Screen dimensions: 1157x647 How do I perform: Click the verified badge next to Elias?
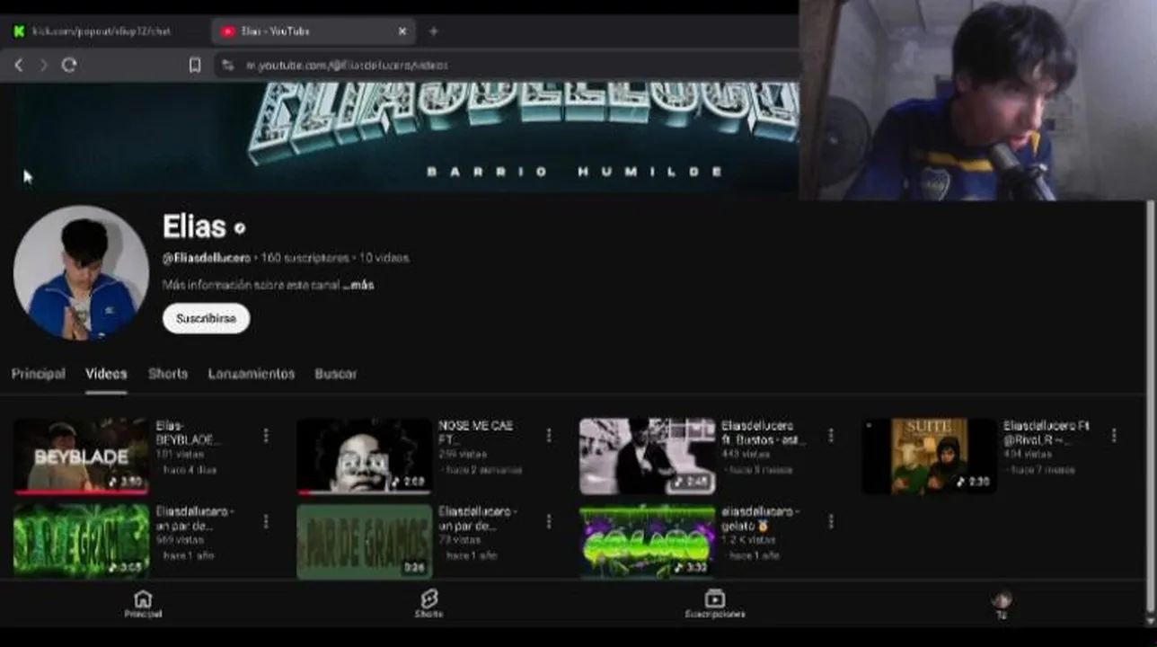pyautogui.click(x=240, y=228)
